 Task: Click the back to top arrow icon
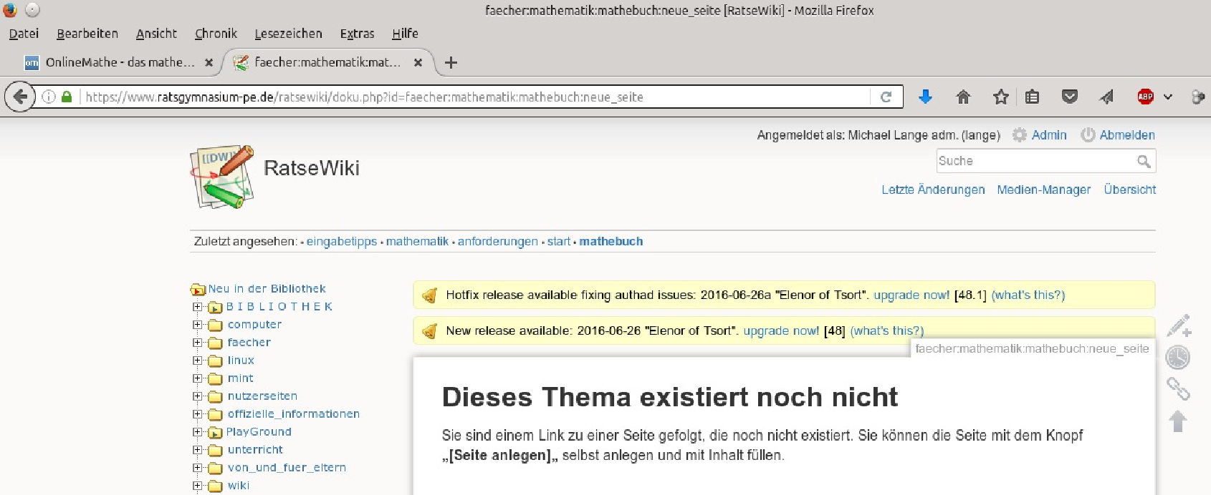click(1178, 421)
